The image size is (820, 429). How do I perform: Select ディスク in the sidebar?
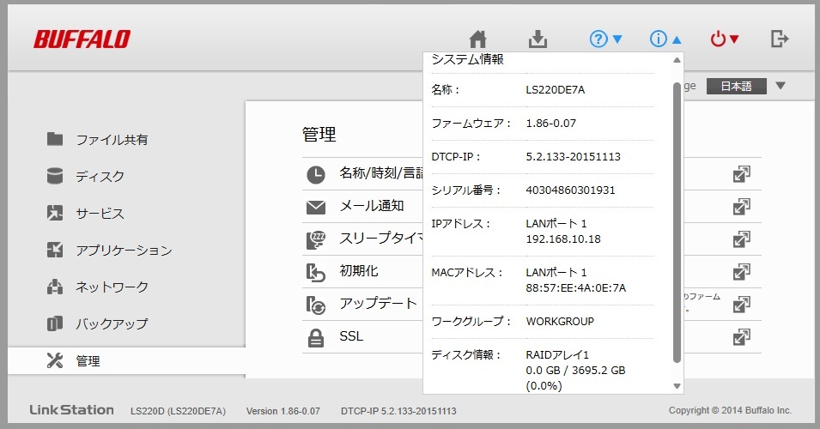pos(100,176)
